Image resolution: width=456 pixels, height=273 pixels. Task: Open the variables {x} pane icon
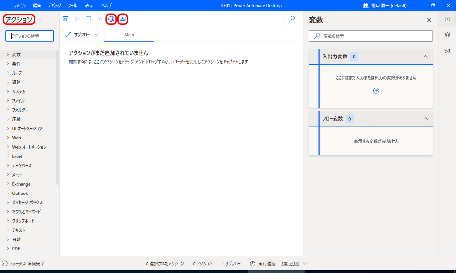447,19
